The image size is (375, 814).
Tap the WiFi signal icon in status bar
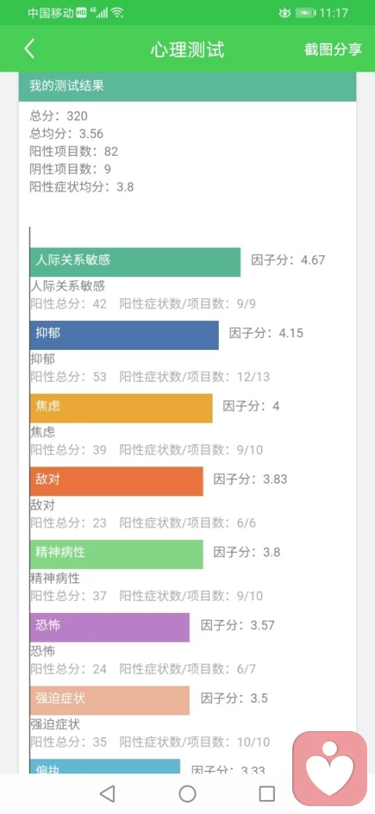click(x=117, y=13)
